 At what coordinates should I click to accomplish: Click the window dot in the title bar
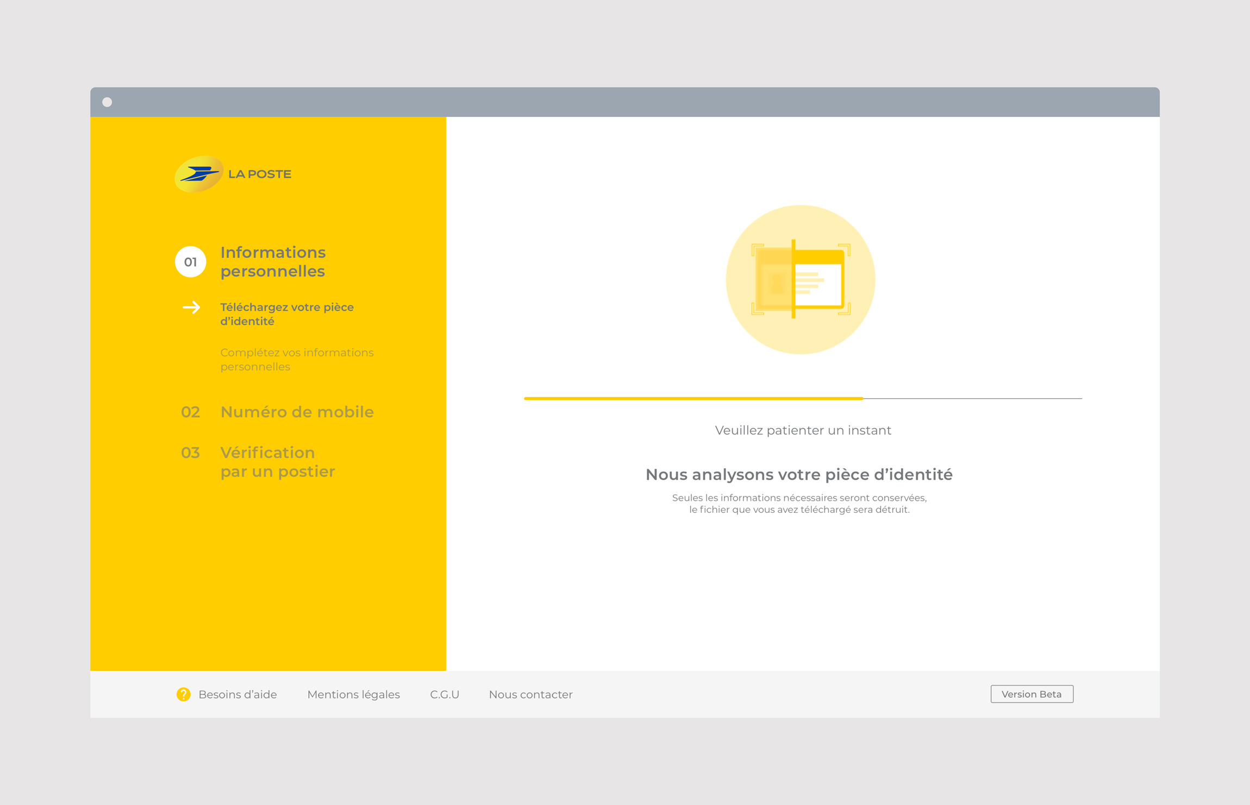pos(107,102)
